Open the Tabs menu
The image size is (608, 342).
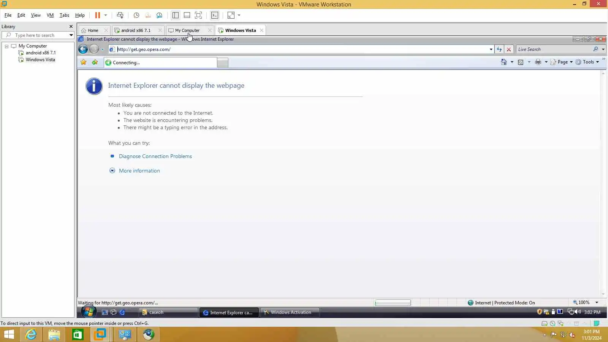click(64, 15)
